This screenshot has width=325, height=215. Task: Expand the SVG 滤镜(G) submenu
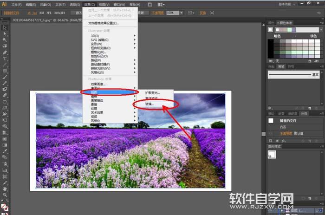[x=110, y=40]
